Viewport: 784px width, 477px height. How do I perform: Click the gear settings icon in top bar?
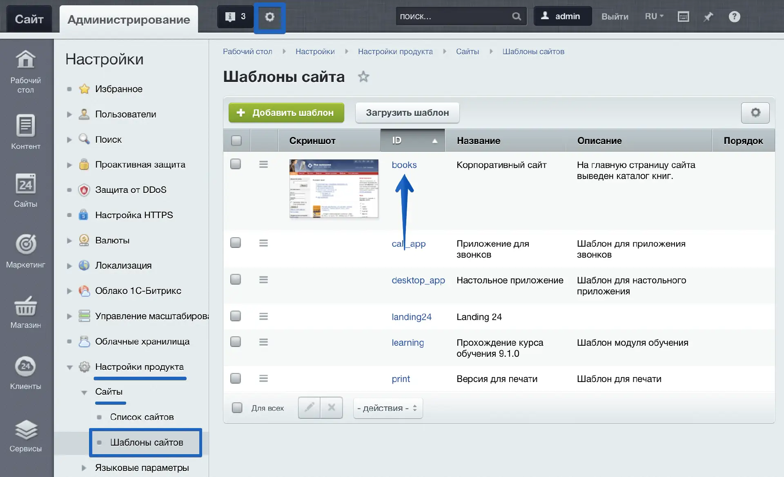tap(269, 17)
